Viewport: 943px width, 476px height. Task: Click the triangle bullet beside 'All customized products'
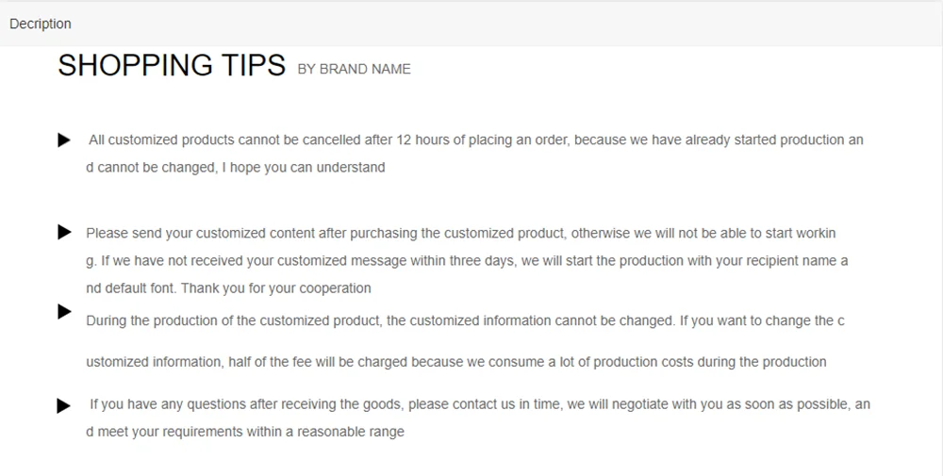64,140
